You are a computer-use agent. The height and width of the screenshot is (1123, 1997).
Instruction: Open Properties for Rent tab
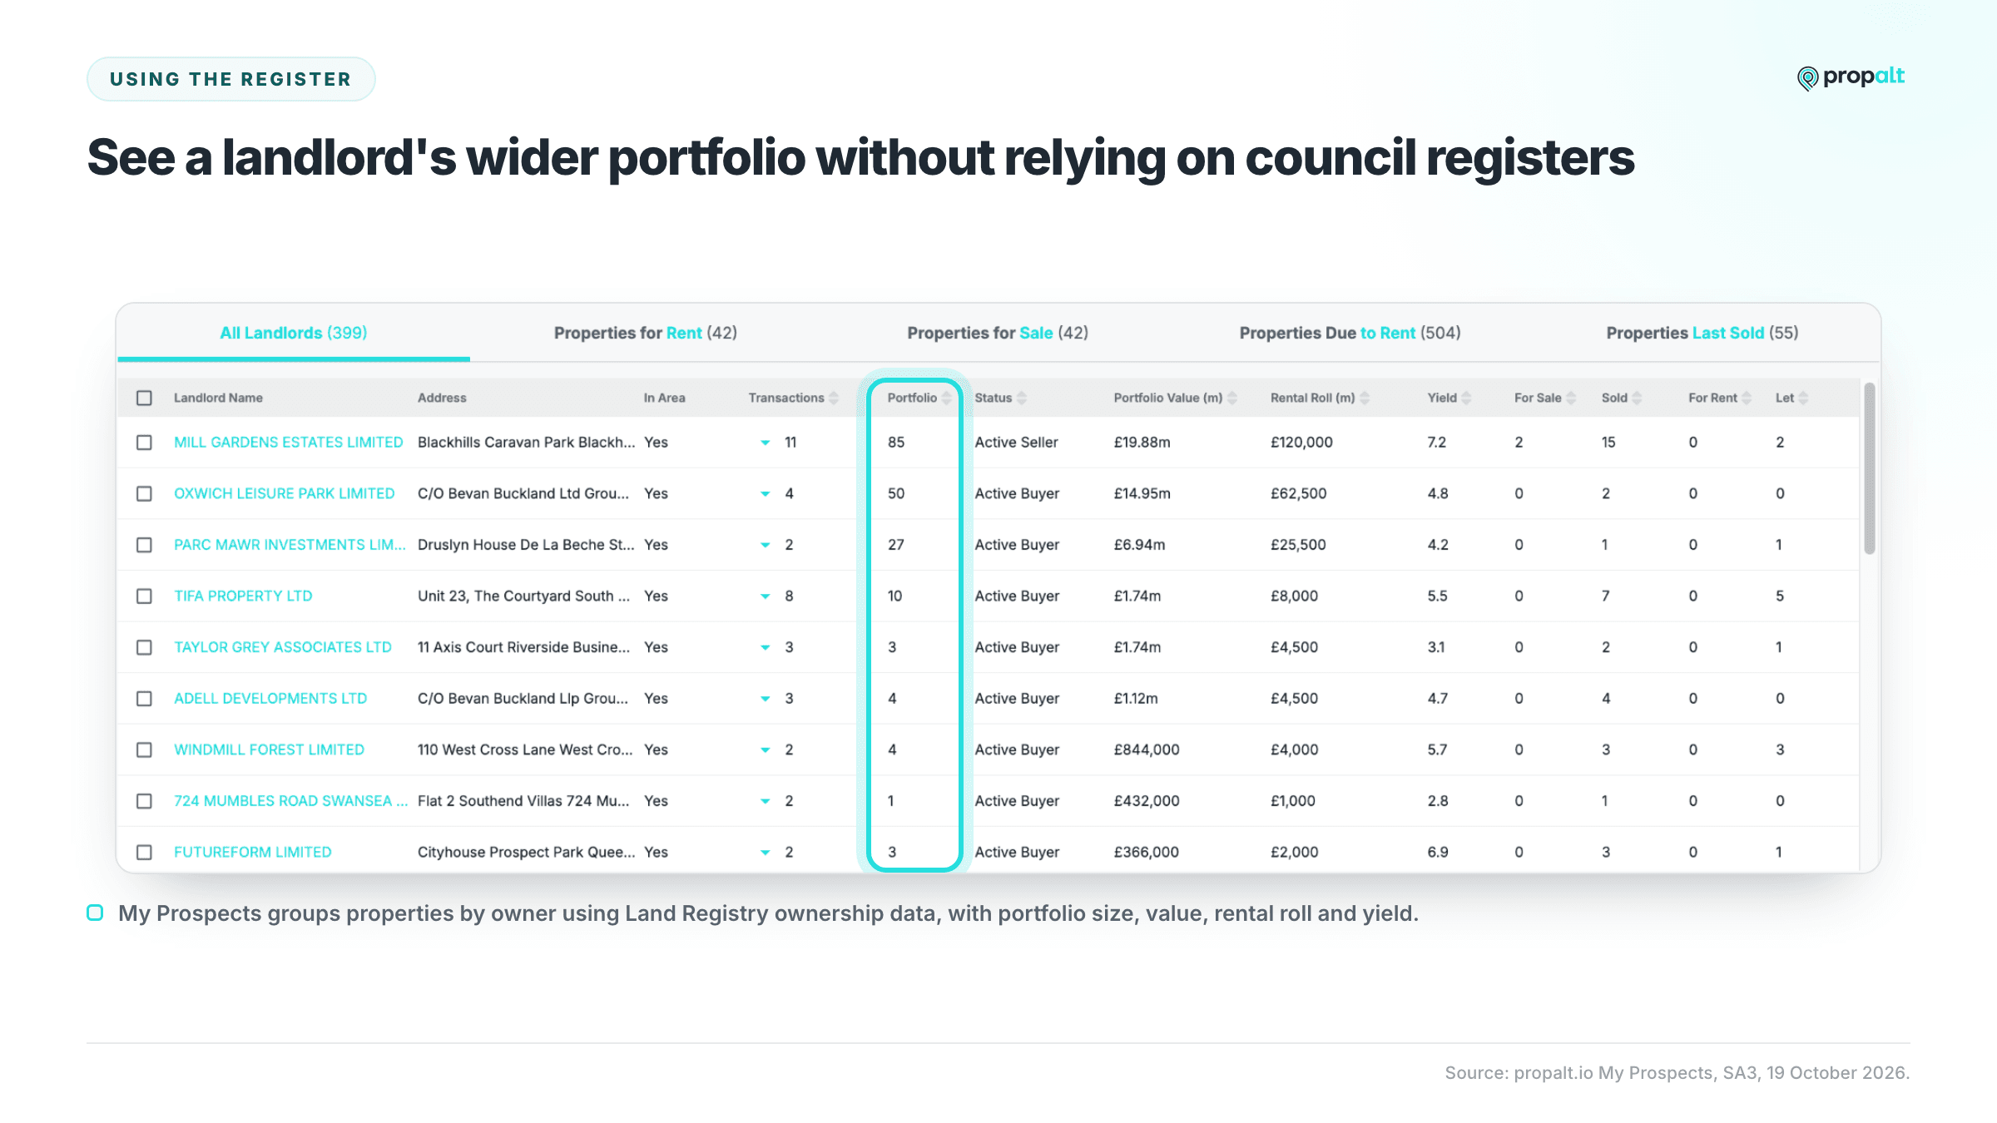tap(646, 333)
